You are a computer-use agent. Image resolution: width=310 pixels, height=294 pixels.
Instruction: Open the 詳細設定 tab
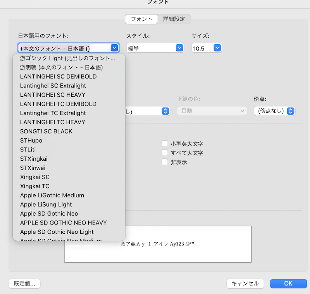coord(174,19)
